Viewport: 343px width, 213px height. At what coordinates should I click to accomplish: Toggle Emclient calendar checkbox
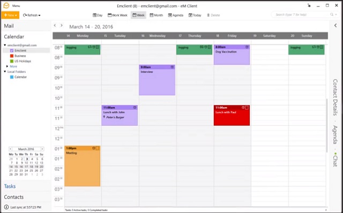(x=12, y=50)
